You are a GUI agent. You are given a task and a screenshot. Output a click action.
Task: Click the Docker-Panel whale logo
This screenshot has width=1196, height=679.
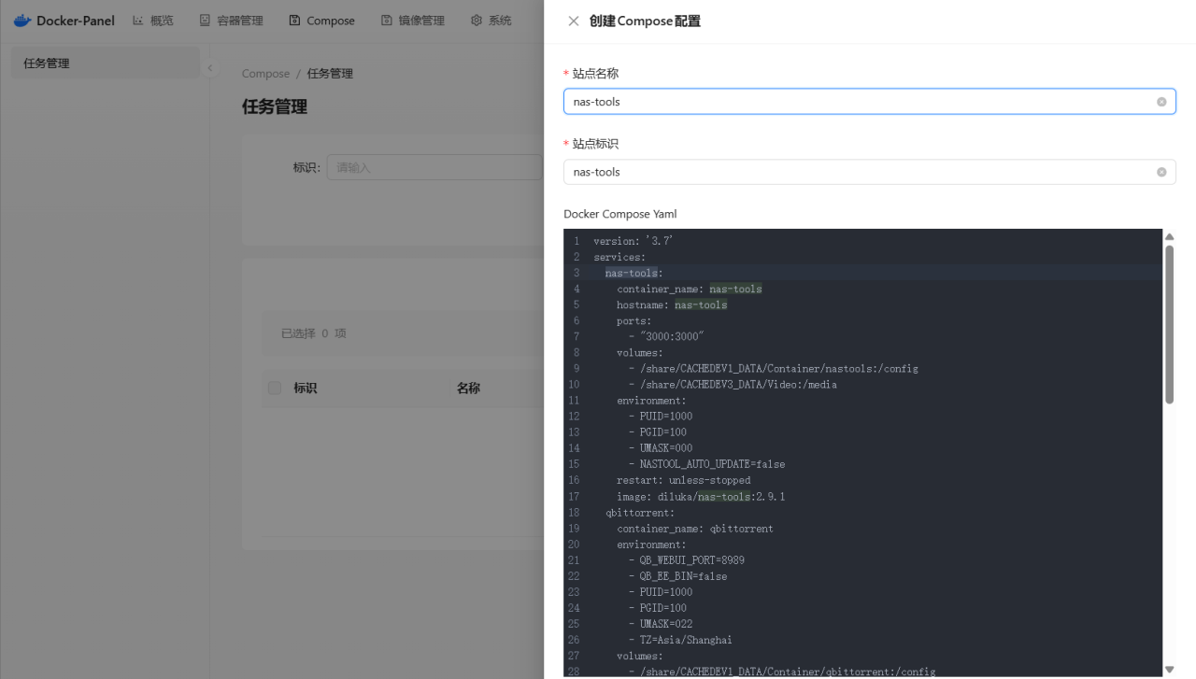[x=22, y=21]
